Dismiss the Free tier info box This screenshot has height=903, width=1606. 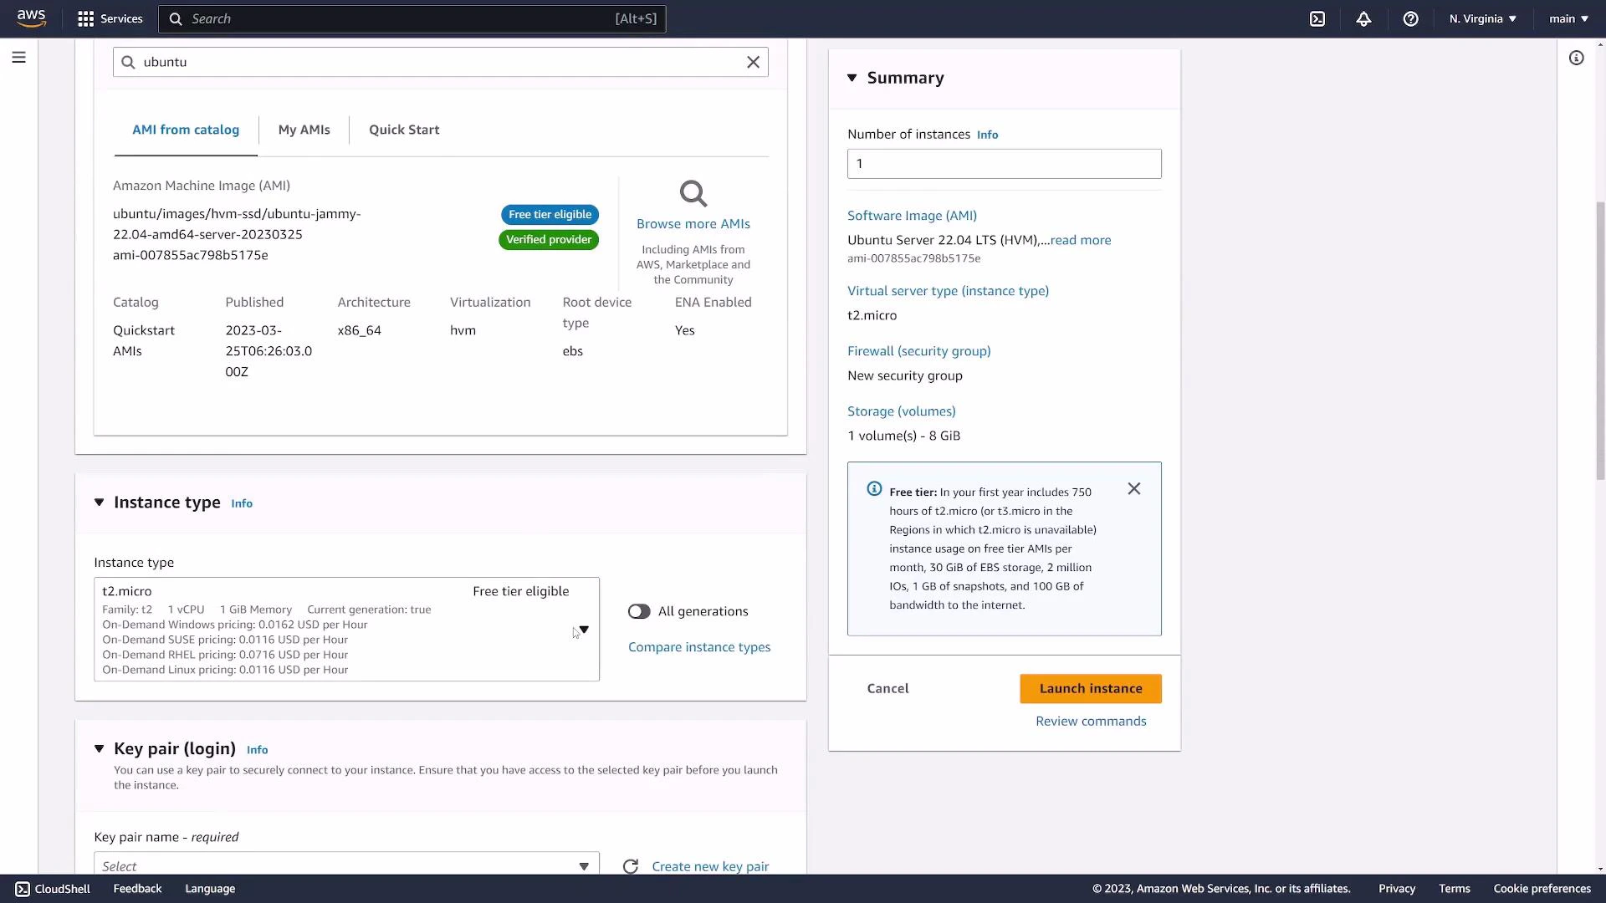[1134, 488]
